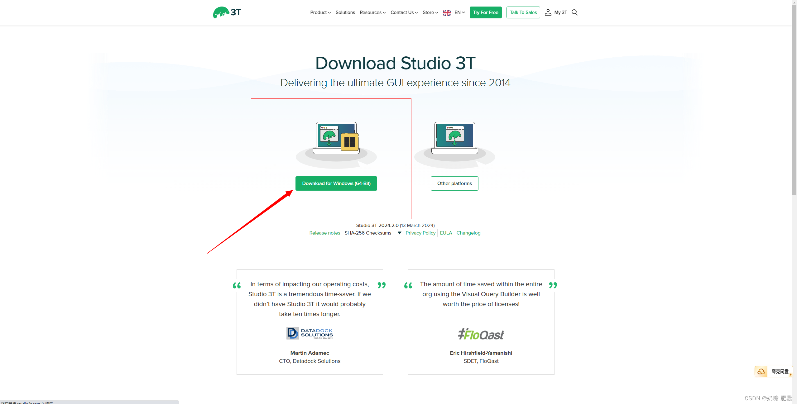Click the Studio 3T chameleon logo

pyautogui.click(x=227, y=12)
